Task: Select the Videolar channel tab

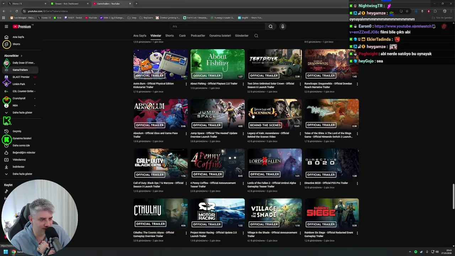Action: coord(156,36)
